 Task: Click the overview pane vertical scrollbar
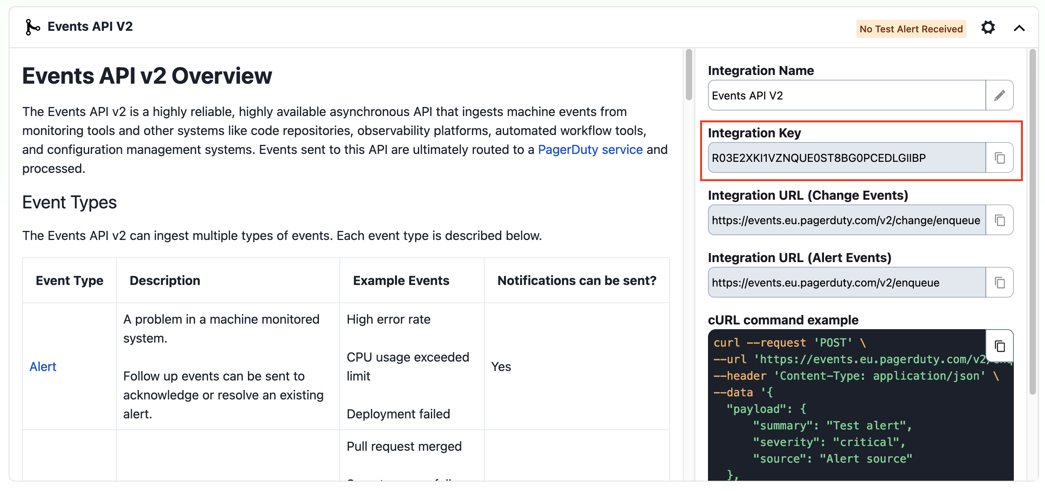[688, 75]
